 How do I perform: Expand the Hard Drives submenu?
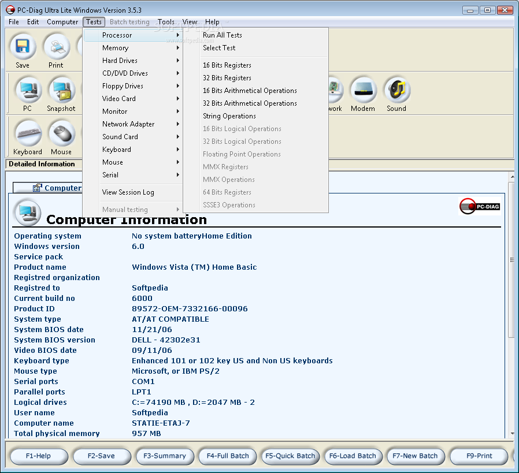tap(133, 61)
